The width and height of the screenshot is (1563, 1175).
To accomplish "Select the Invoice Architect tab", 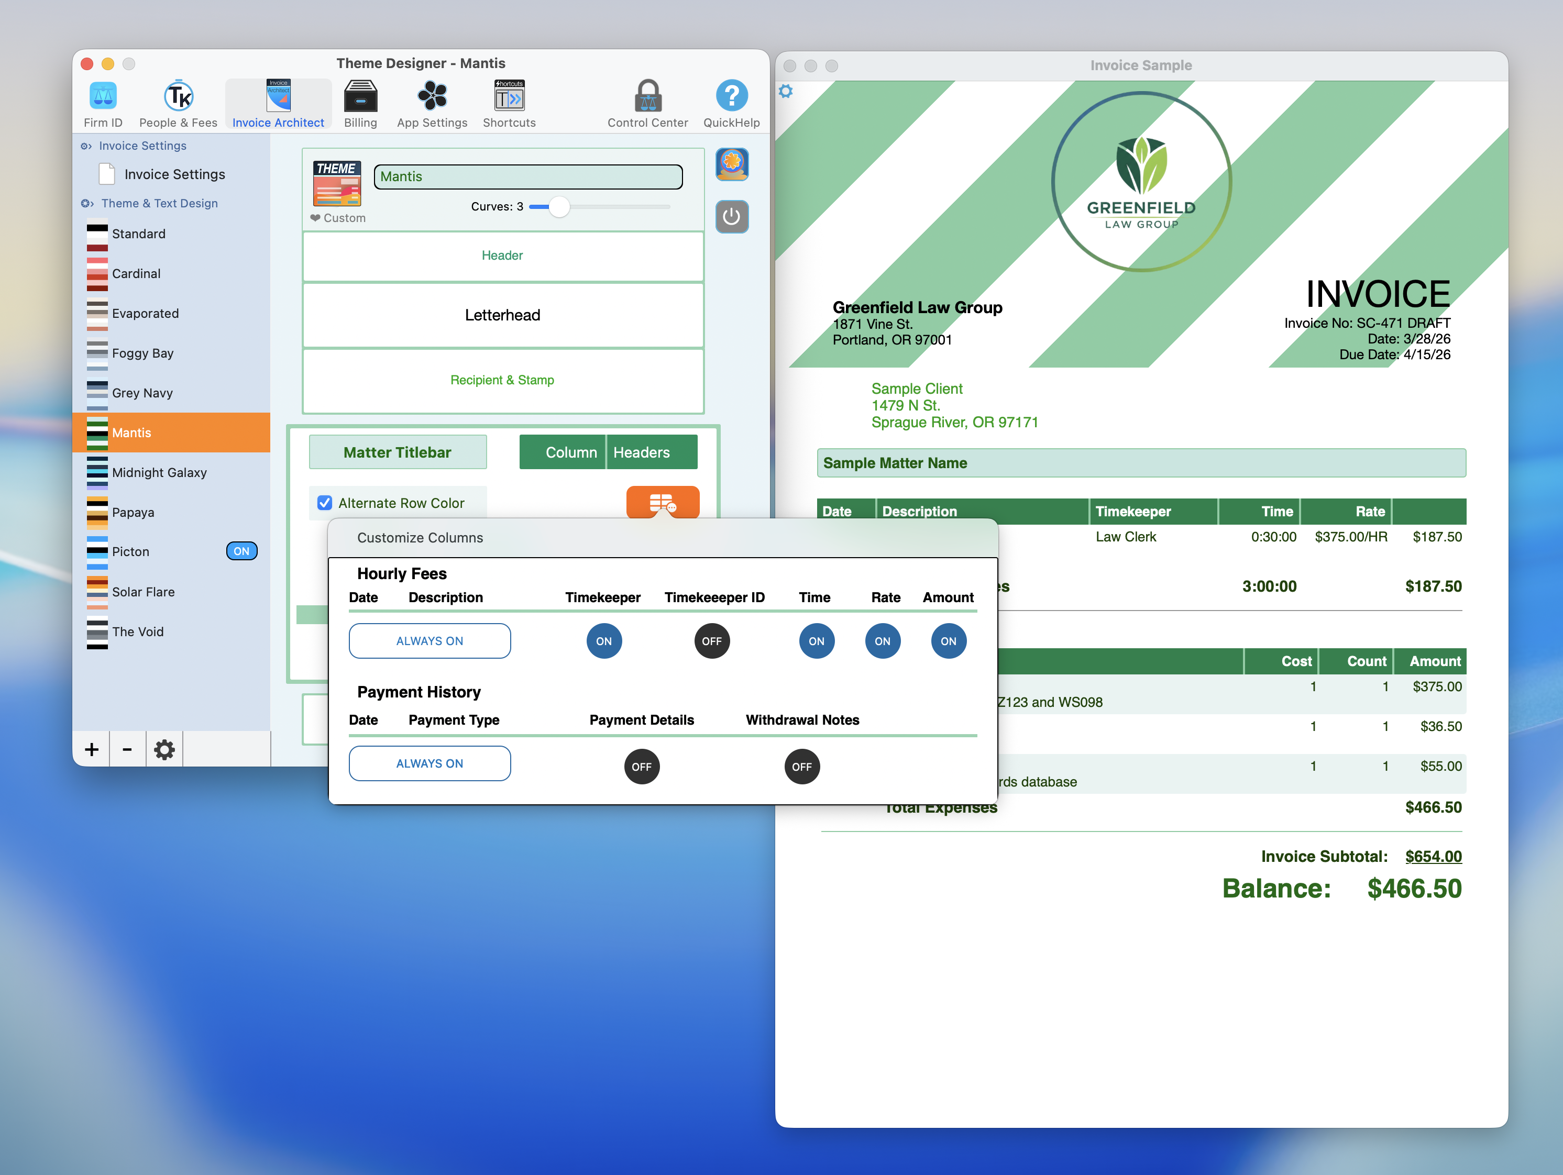I will coord(279,103).
